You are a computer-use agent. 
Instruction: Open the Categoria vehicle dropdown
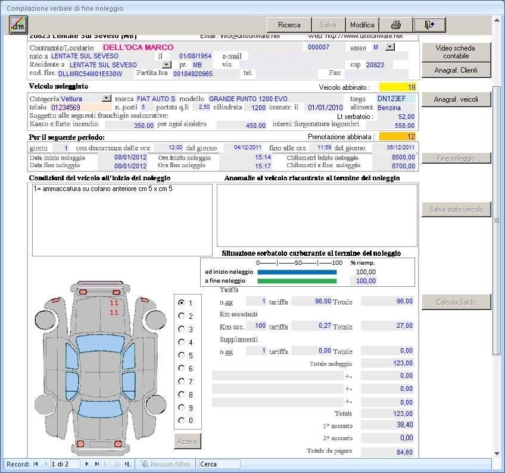tap(106, 98)
